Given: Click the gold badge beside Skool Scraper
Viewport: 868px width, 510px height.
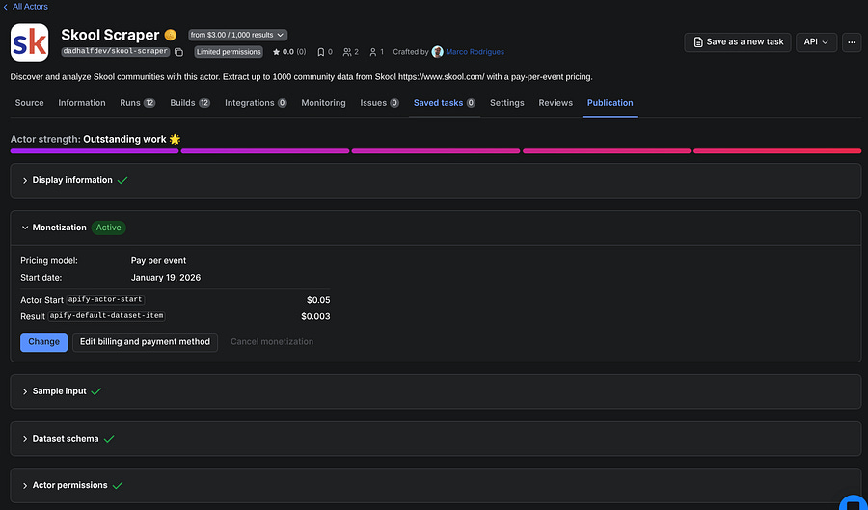Looking at the screenshot, I should tap(171, 35).
